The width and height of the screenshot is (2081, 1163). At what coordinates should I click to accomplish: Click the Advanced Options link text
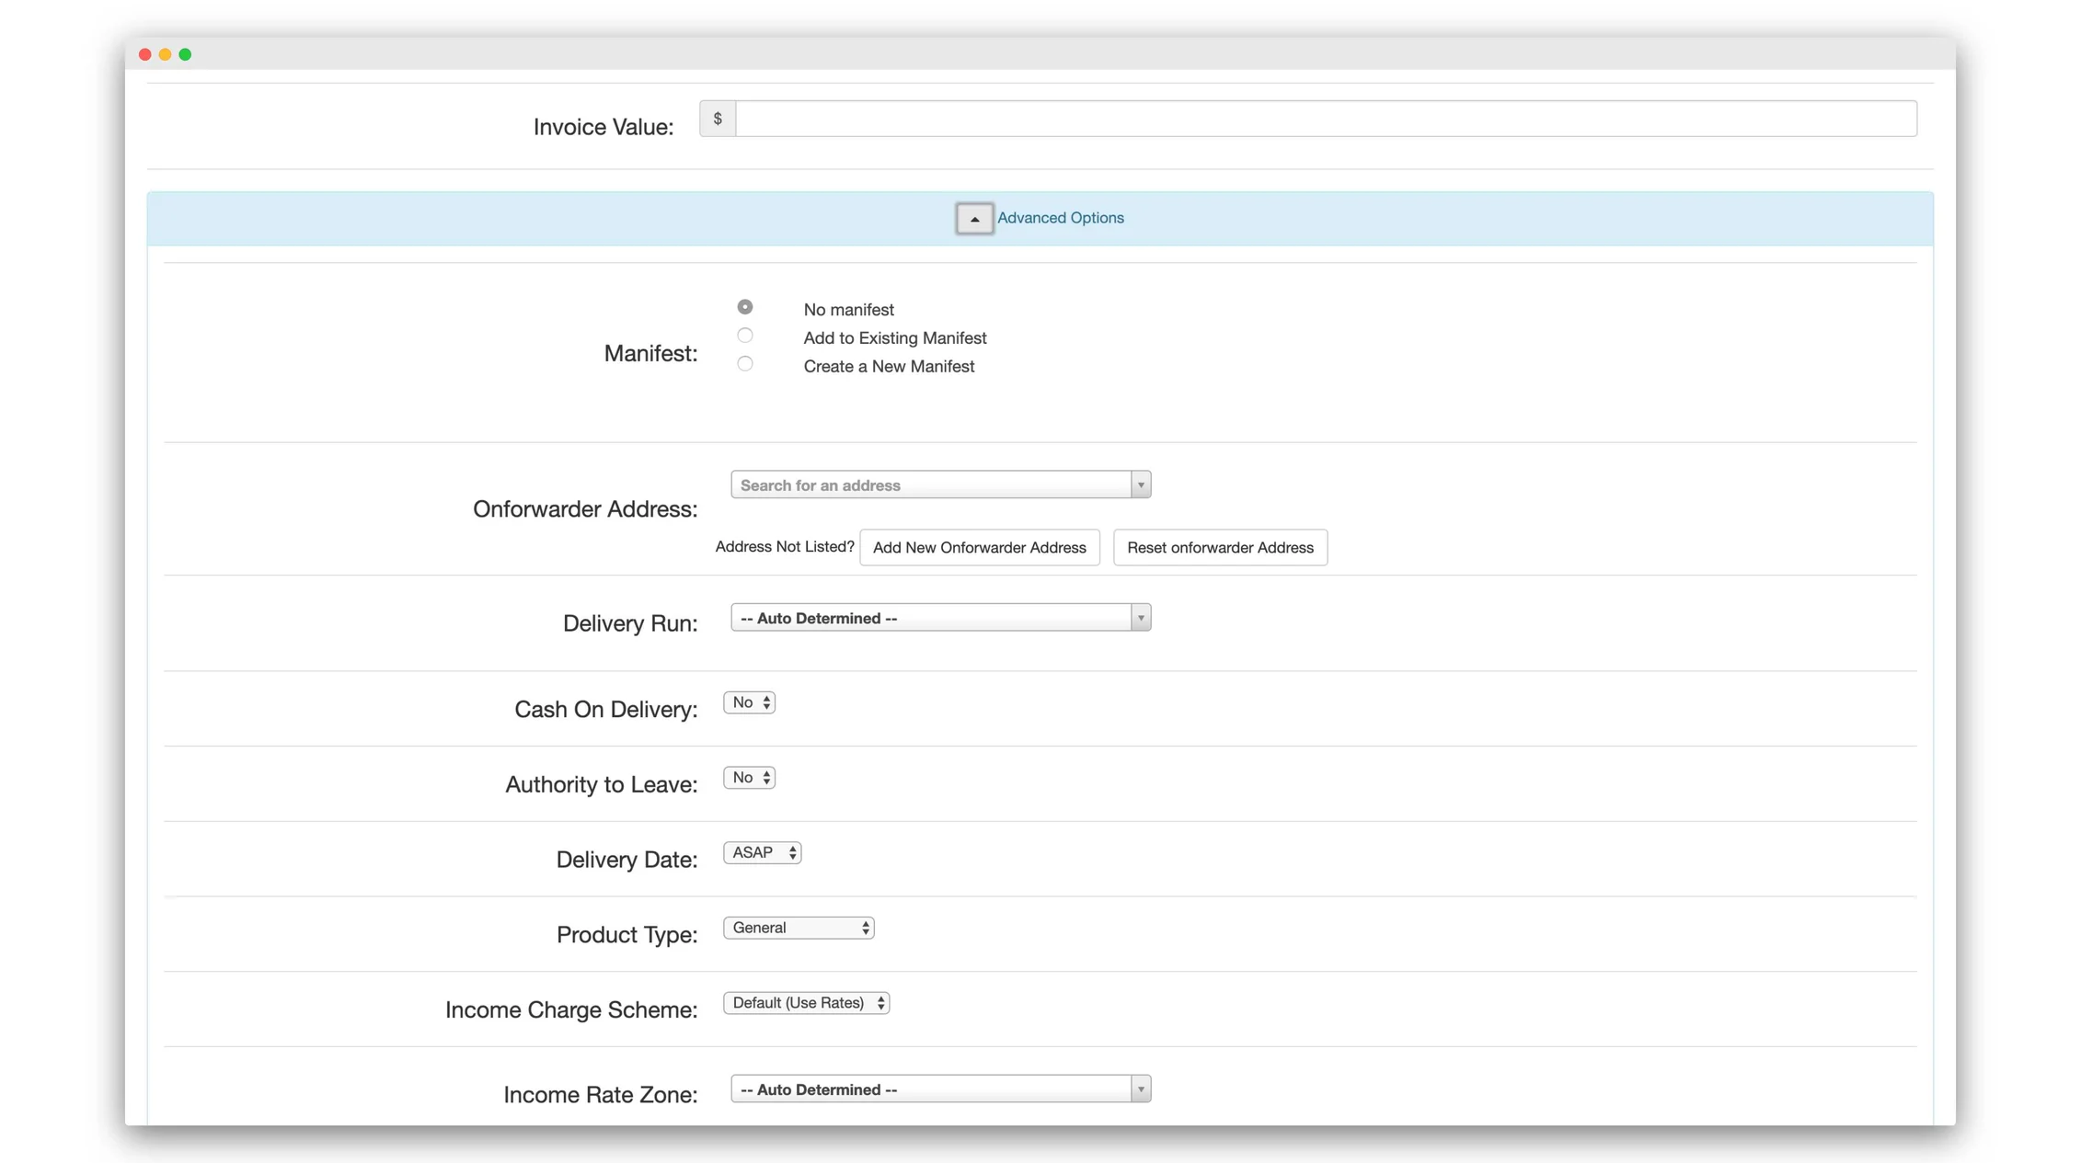[x=1060, y=218]
